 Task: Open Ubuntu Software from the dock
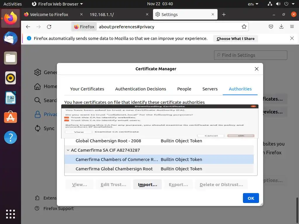(11, 117)
